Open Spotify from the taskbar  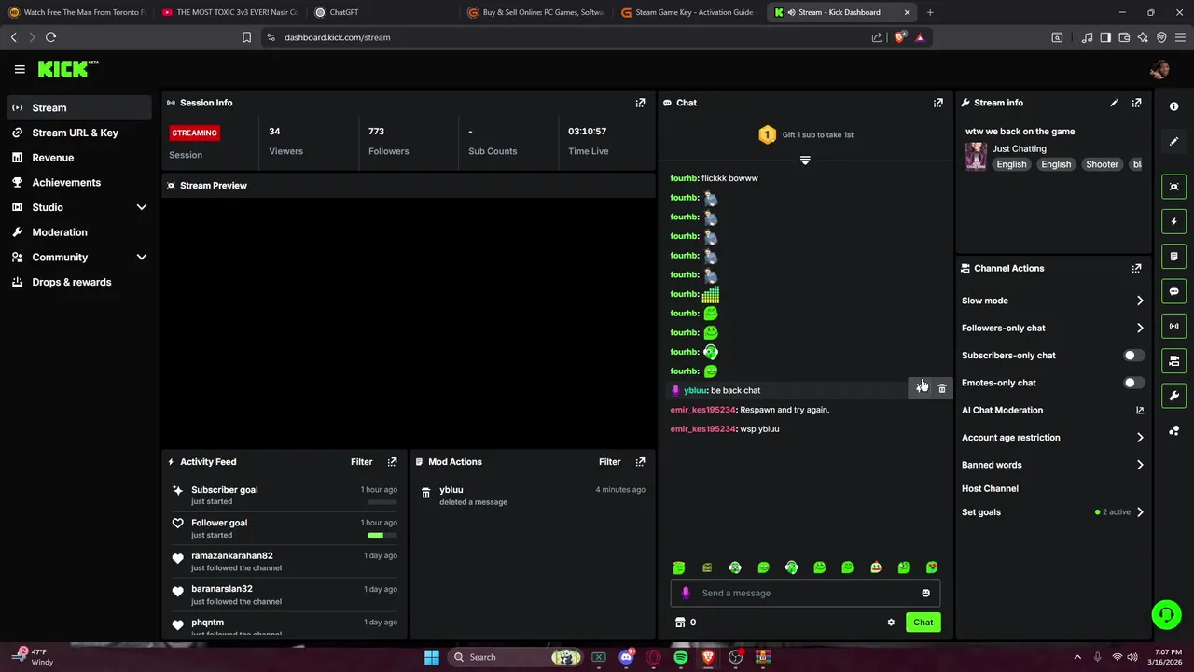click(681, 657)
